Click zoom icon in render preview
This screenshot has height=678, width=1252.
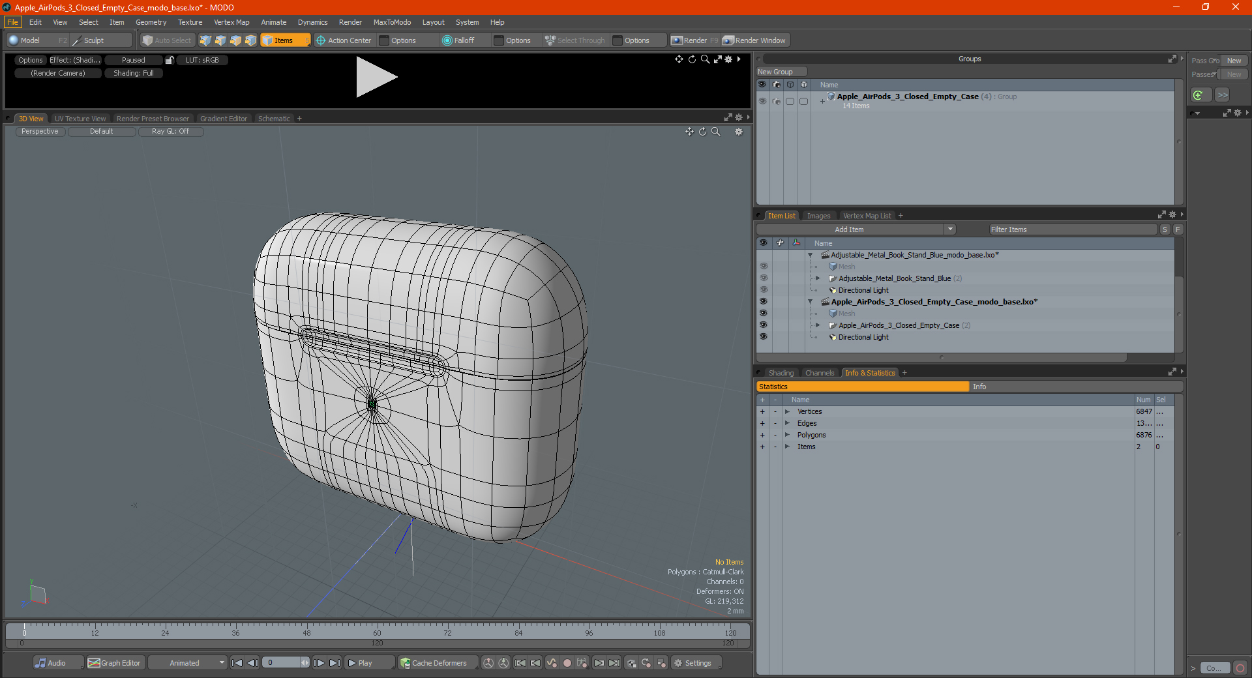tap(705, 59)
